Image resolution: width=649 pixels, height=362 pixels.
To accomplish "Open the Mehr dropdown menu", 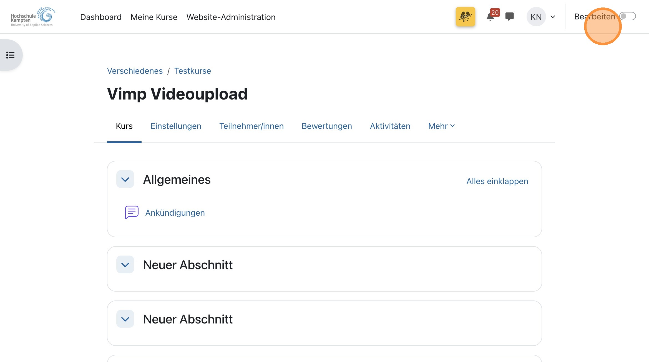I will [441, 126].
